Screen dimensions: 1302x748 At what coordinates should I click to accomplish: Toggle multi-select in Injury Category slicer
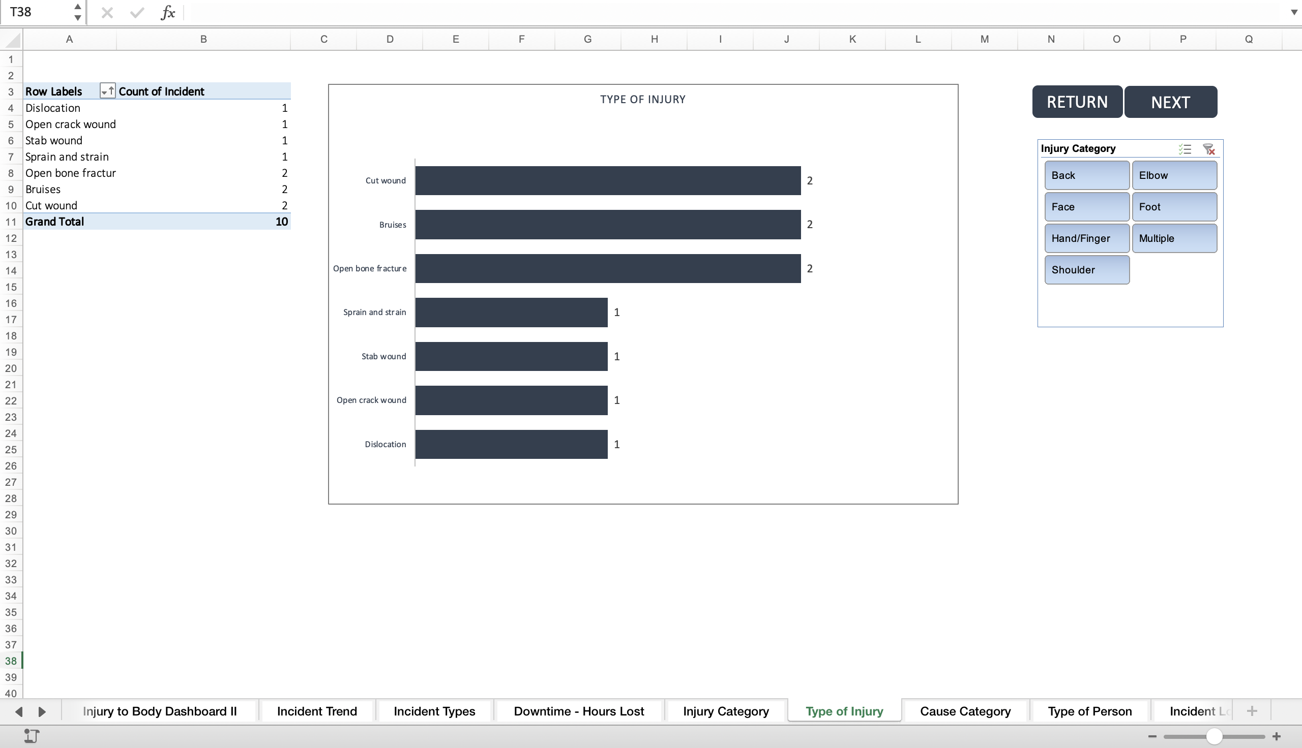[1185, 149]
